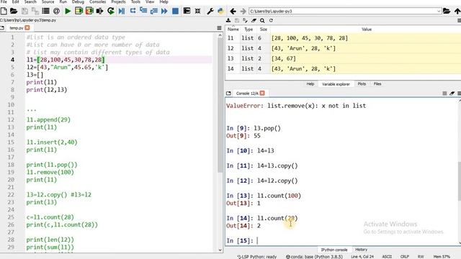Run cell and advance icon
This screenshot has height=259, width=461.
click(x=89, y=12)
